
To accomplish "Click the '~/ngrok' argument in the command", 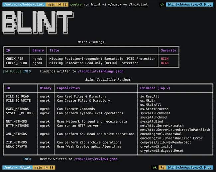I will click(x=115, y=5).
